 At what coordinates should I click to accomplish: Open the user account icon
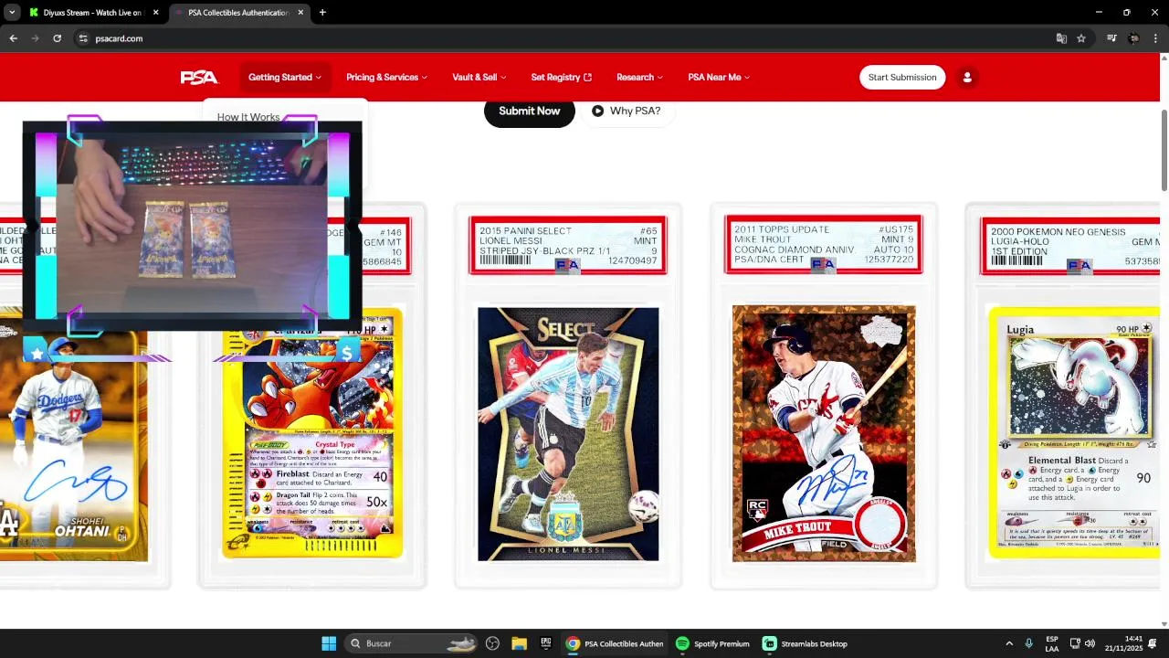[x=967, y=78]
